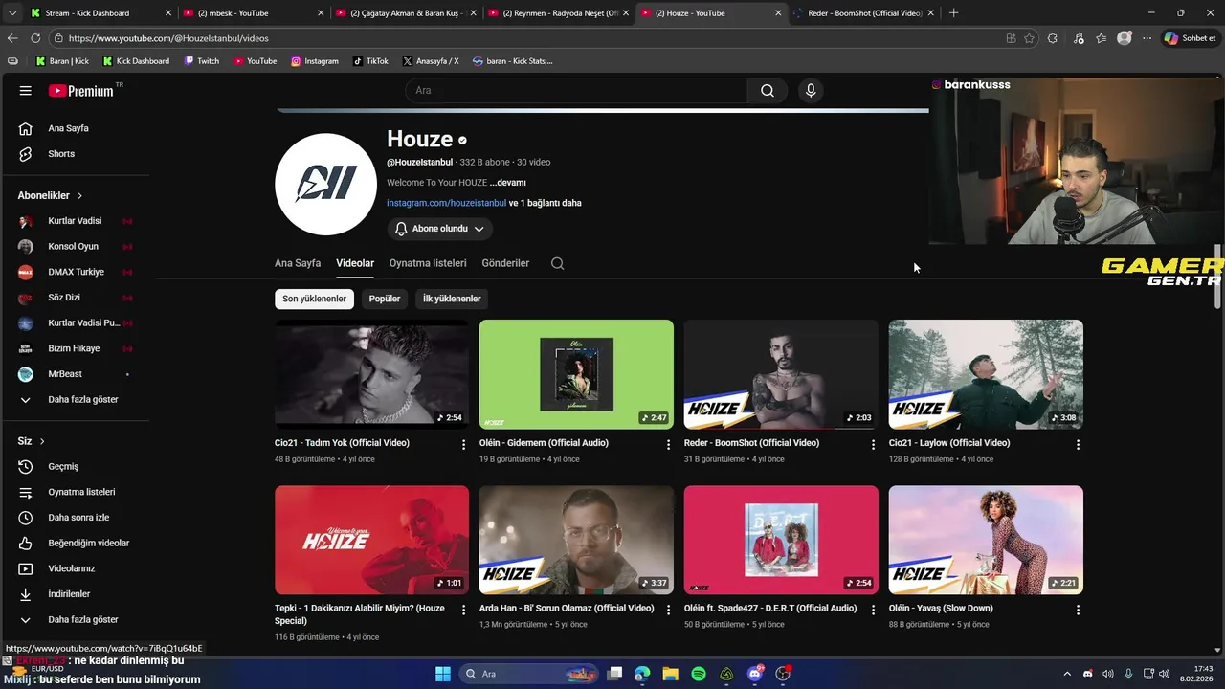This screenshot has width=1225, height=689.
Task: Click Arda Han - Bi' Sorun Olamaz title
Action: 567,609
